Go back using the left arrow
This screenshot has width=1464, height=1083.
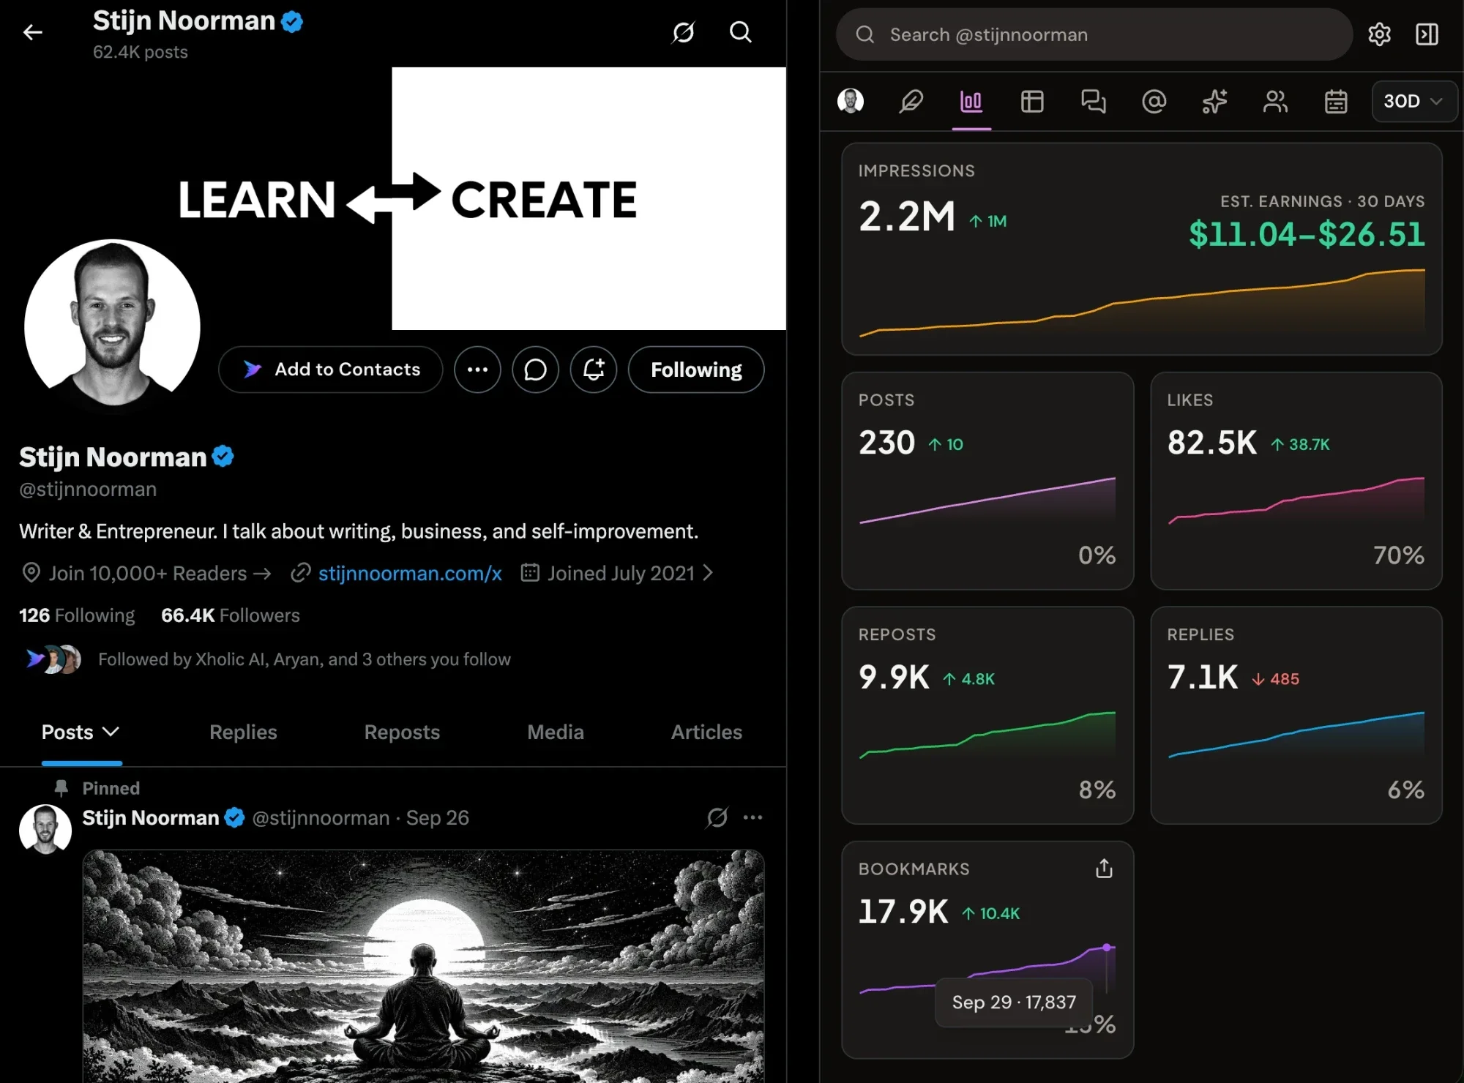tap(32, 32)
